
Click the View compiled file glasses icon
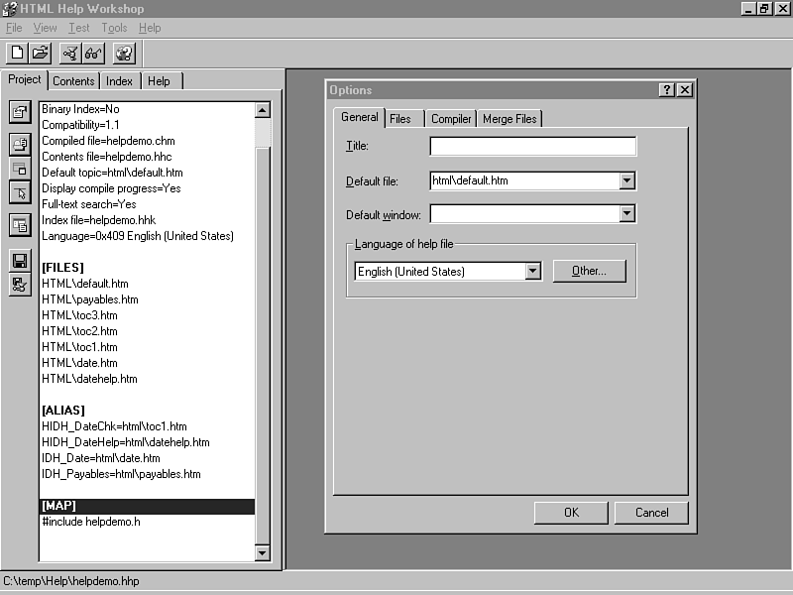point(93,53)
